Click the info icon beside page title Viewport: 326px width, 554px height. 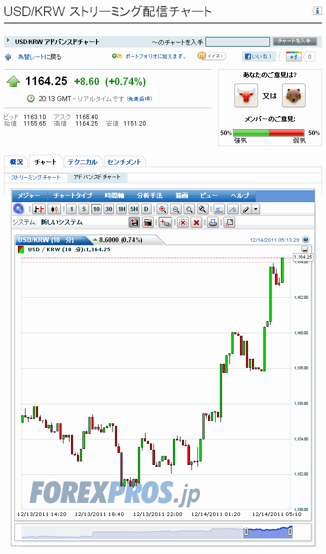(316, 11)
